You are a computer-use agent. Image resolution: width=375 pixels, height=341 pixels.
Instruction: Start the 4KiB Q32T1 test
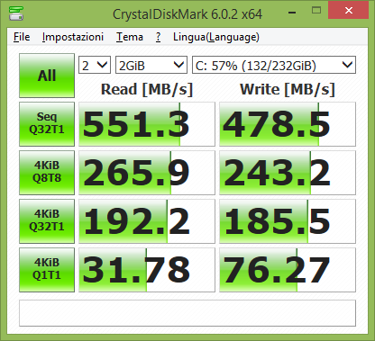click(47, 221)
